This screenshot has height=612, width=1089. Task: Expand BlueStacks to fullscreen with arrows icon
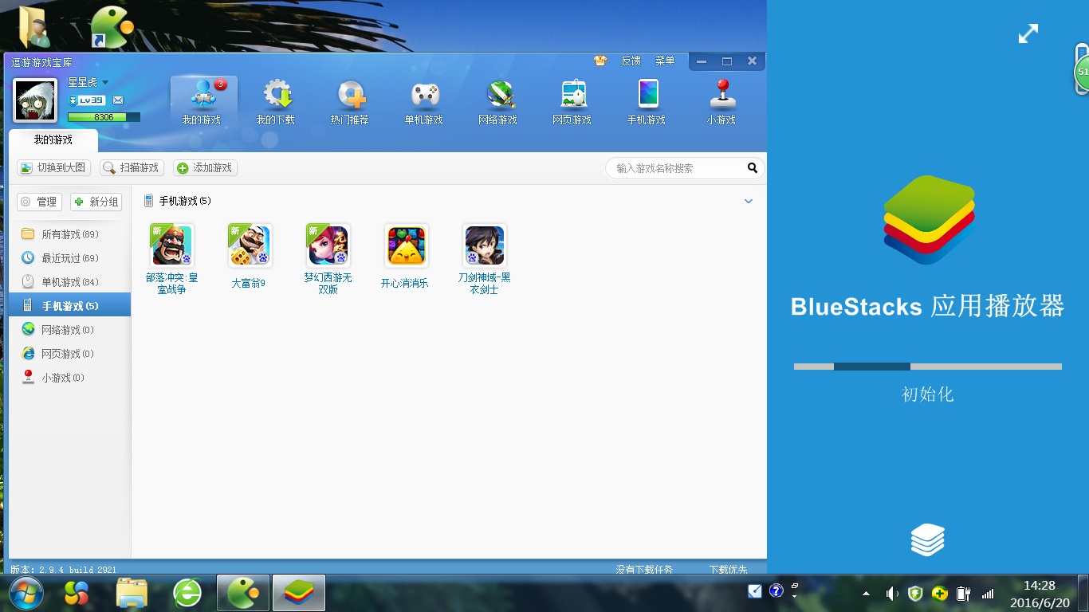click(x=1028, y=33)
